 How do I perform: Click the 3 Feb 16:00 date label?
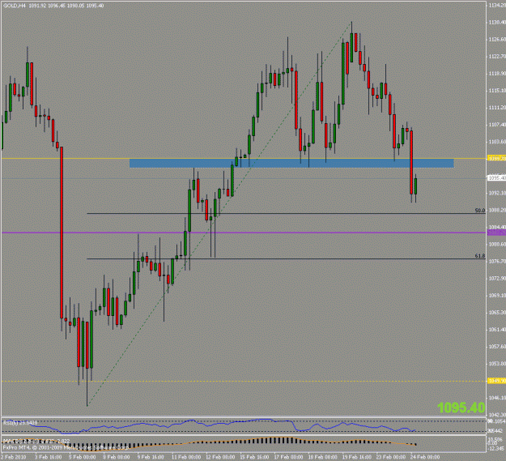pyautogui.click(x=48, y=457)
